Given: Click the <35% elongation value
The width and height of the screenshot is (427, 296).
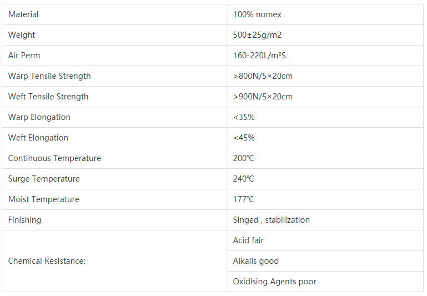Looking at the screenshot, I should click(244, 117).
